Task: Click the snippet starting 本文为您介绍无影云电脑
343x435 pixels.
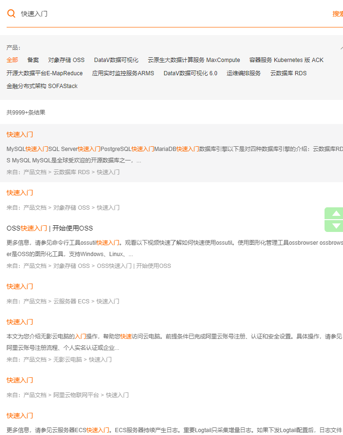Action: coord(175,342)
